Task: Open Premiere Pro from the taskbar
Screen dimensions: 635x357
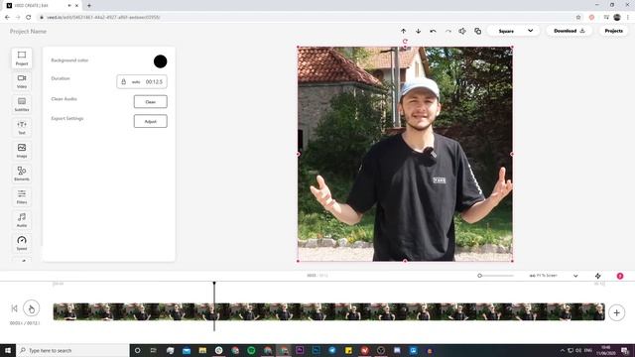Action: 300,350
